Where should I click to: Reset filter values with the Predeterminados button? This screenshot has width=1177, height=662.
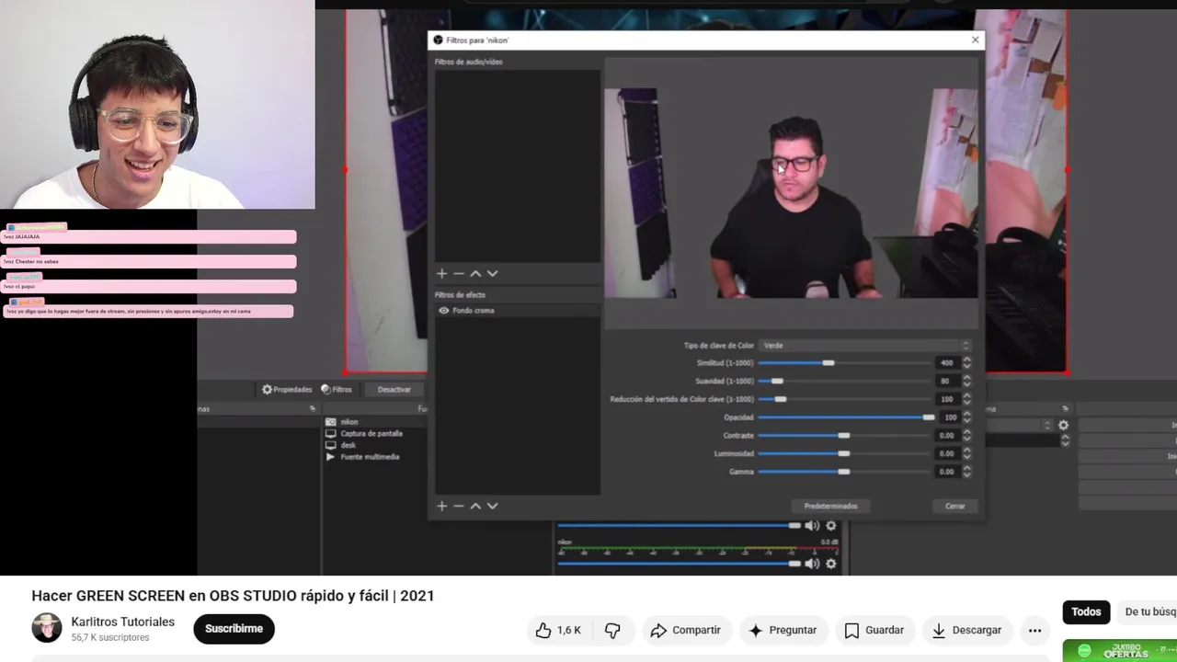(830, 506)
